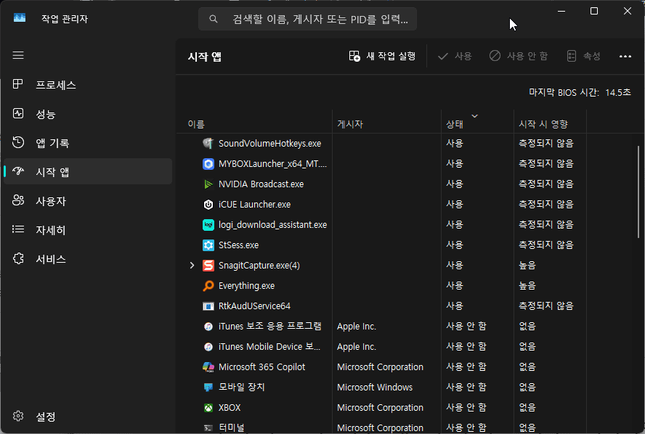Click 높음 impact value for SnagitCapture.exe
The height and width of the screenshot is (434, 645).
point(527,266)
